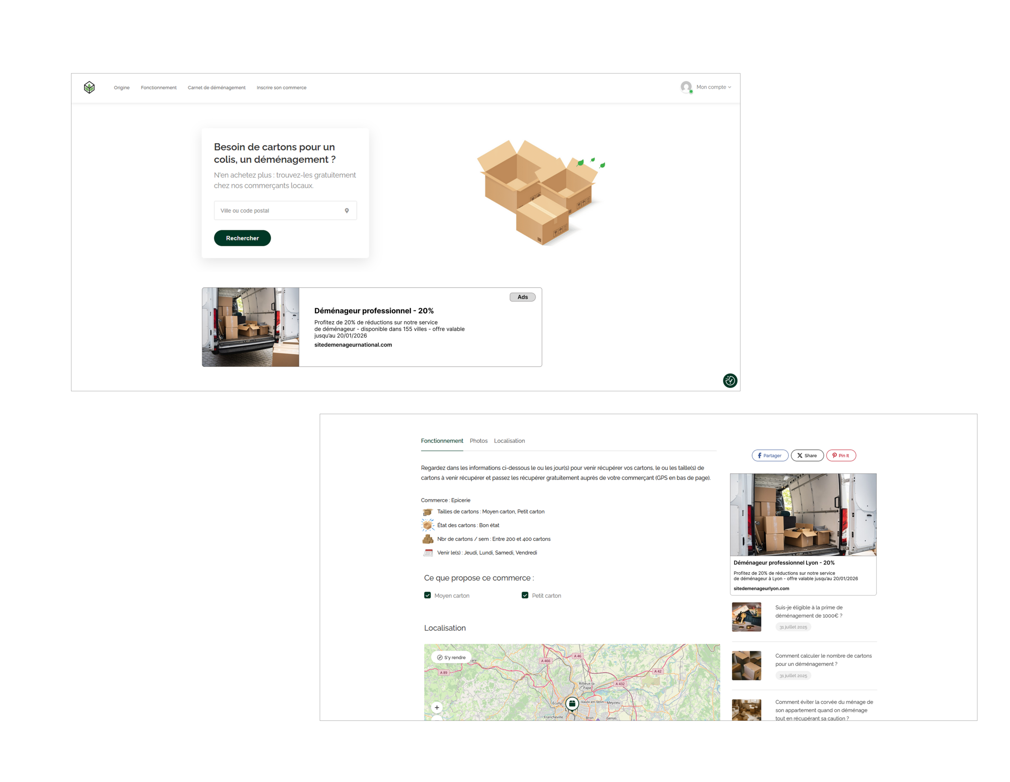Click the X Share button
Image resolution: width=1010 pixels, height=782 pixels.
click(807, 456)
